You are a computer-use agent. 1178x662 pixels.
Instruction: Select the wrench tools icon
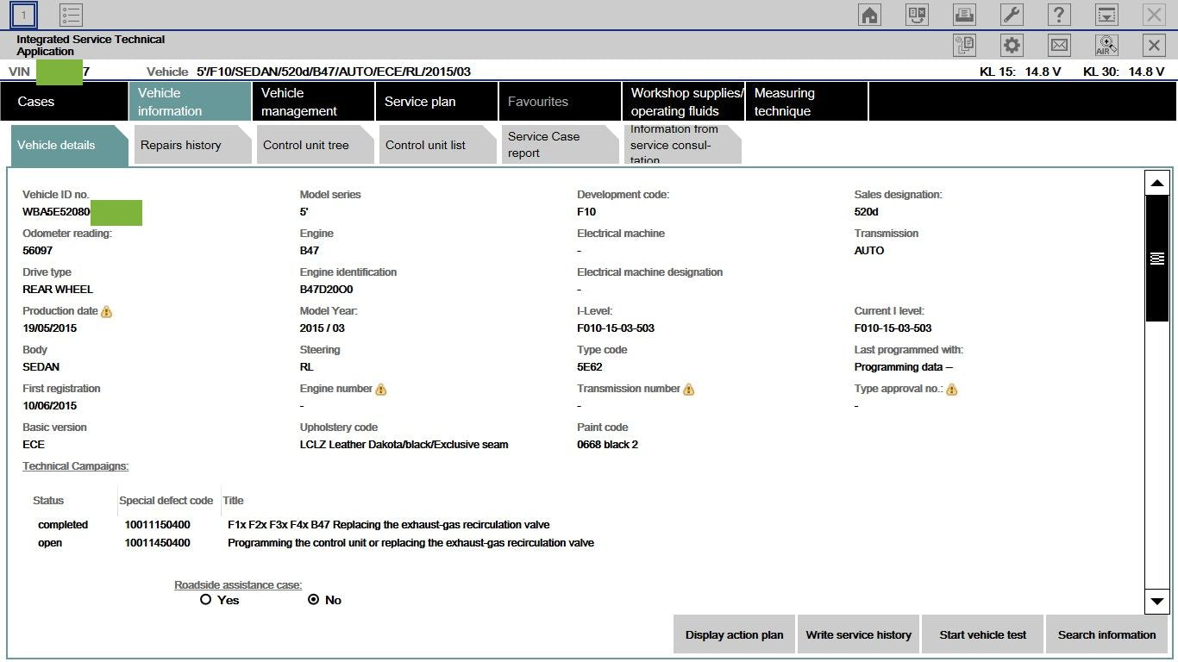pyautogui.click(x=1011, y=14)
